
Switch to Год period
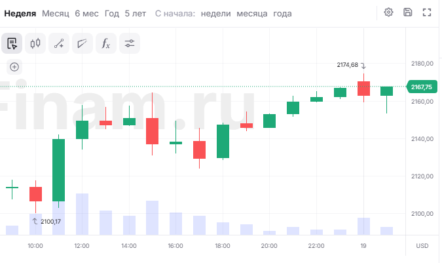click(x=112, y=14)
